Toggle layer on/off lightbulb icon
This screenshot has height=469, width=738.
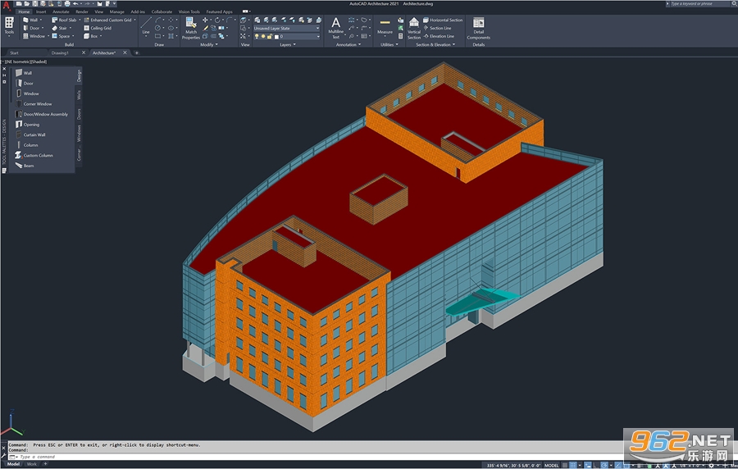point(257,36)
